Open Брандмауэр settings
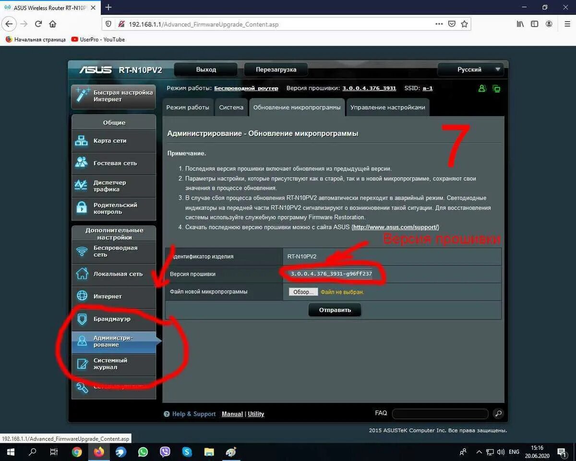 [114, 319]
